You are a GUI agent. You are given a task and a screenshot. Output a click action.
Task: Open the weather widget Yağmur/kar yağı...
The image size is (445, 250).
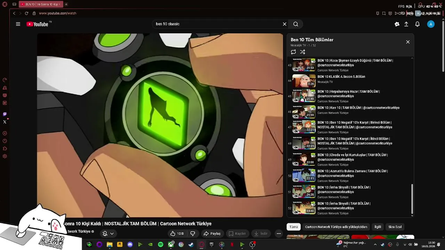351,244
